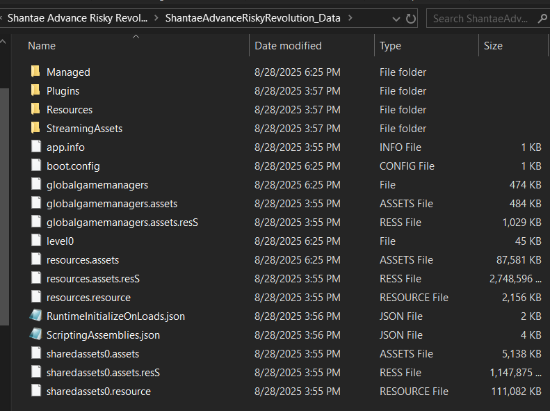The height and width of the screenshot is (411, 550).
Task: Select the globalgamemanagers file name
Action: 97,185
